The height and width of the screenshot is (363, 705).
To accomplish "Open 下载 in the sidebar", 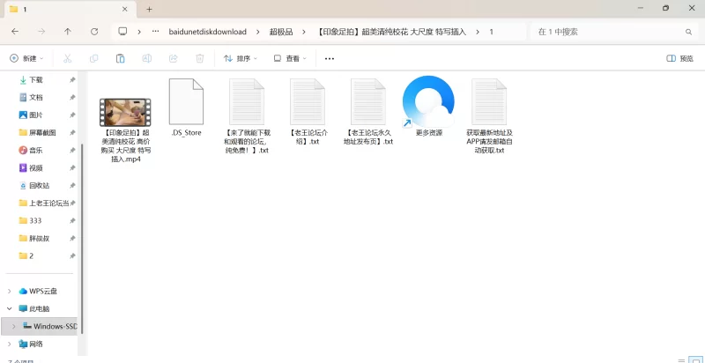I will click(x=36, y=80).
